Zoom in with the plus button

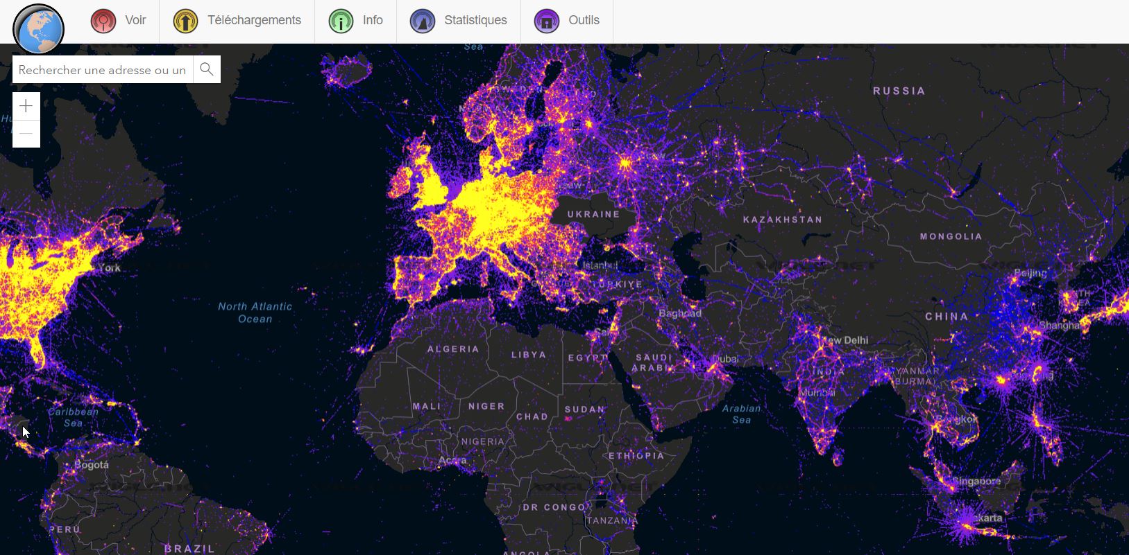pos(26,106)
